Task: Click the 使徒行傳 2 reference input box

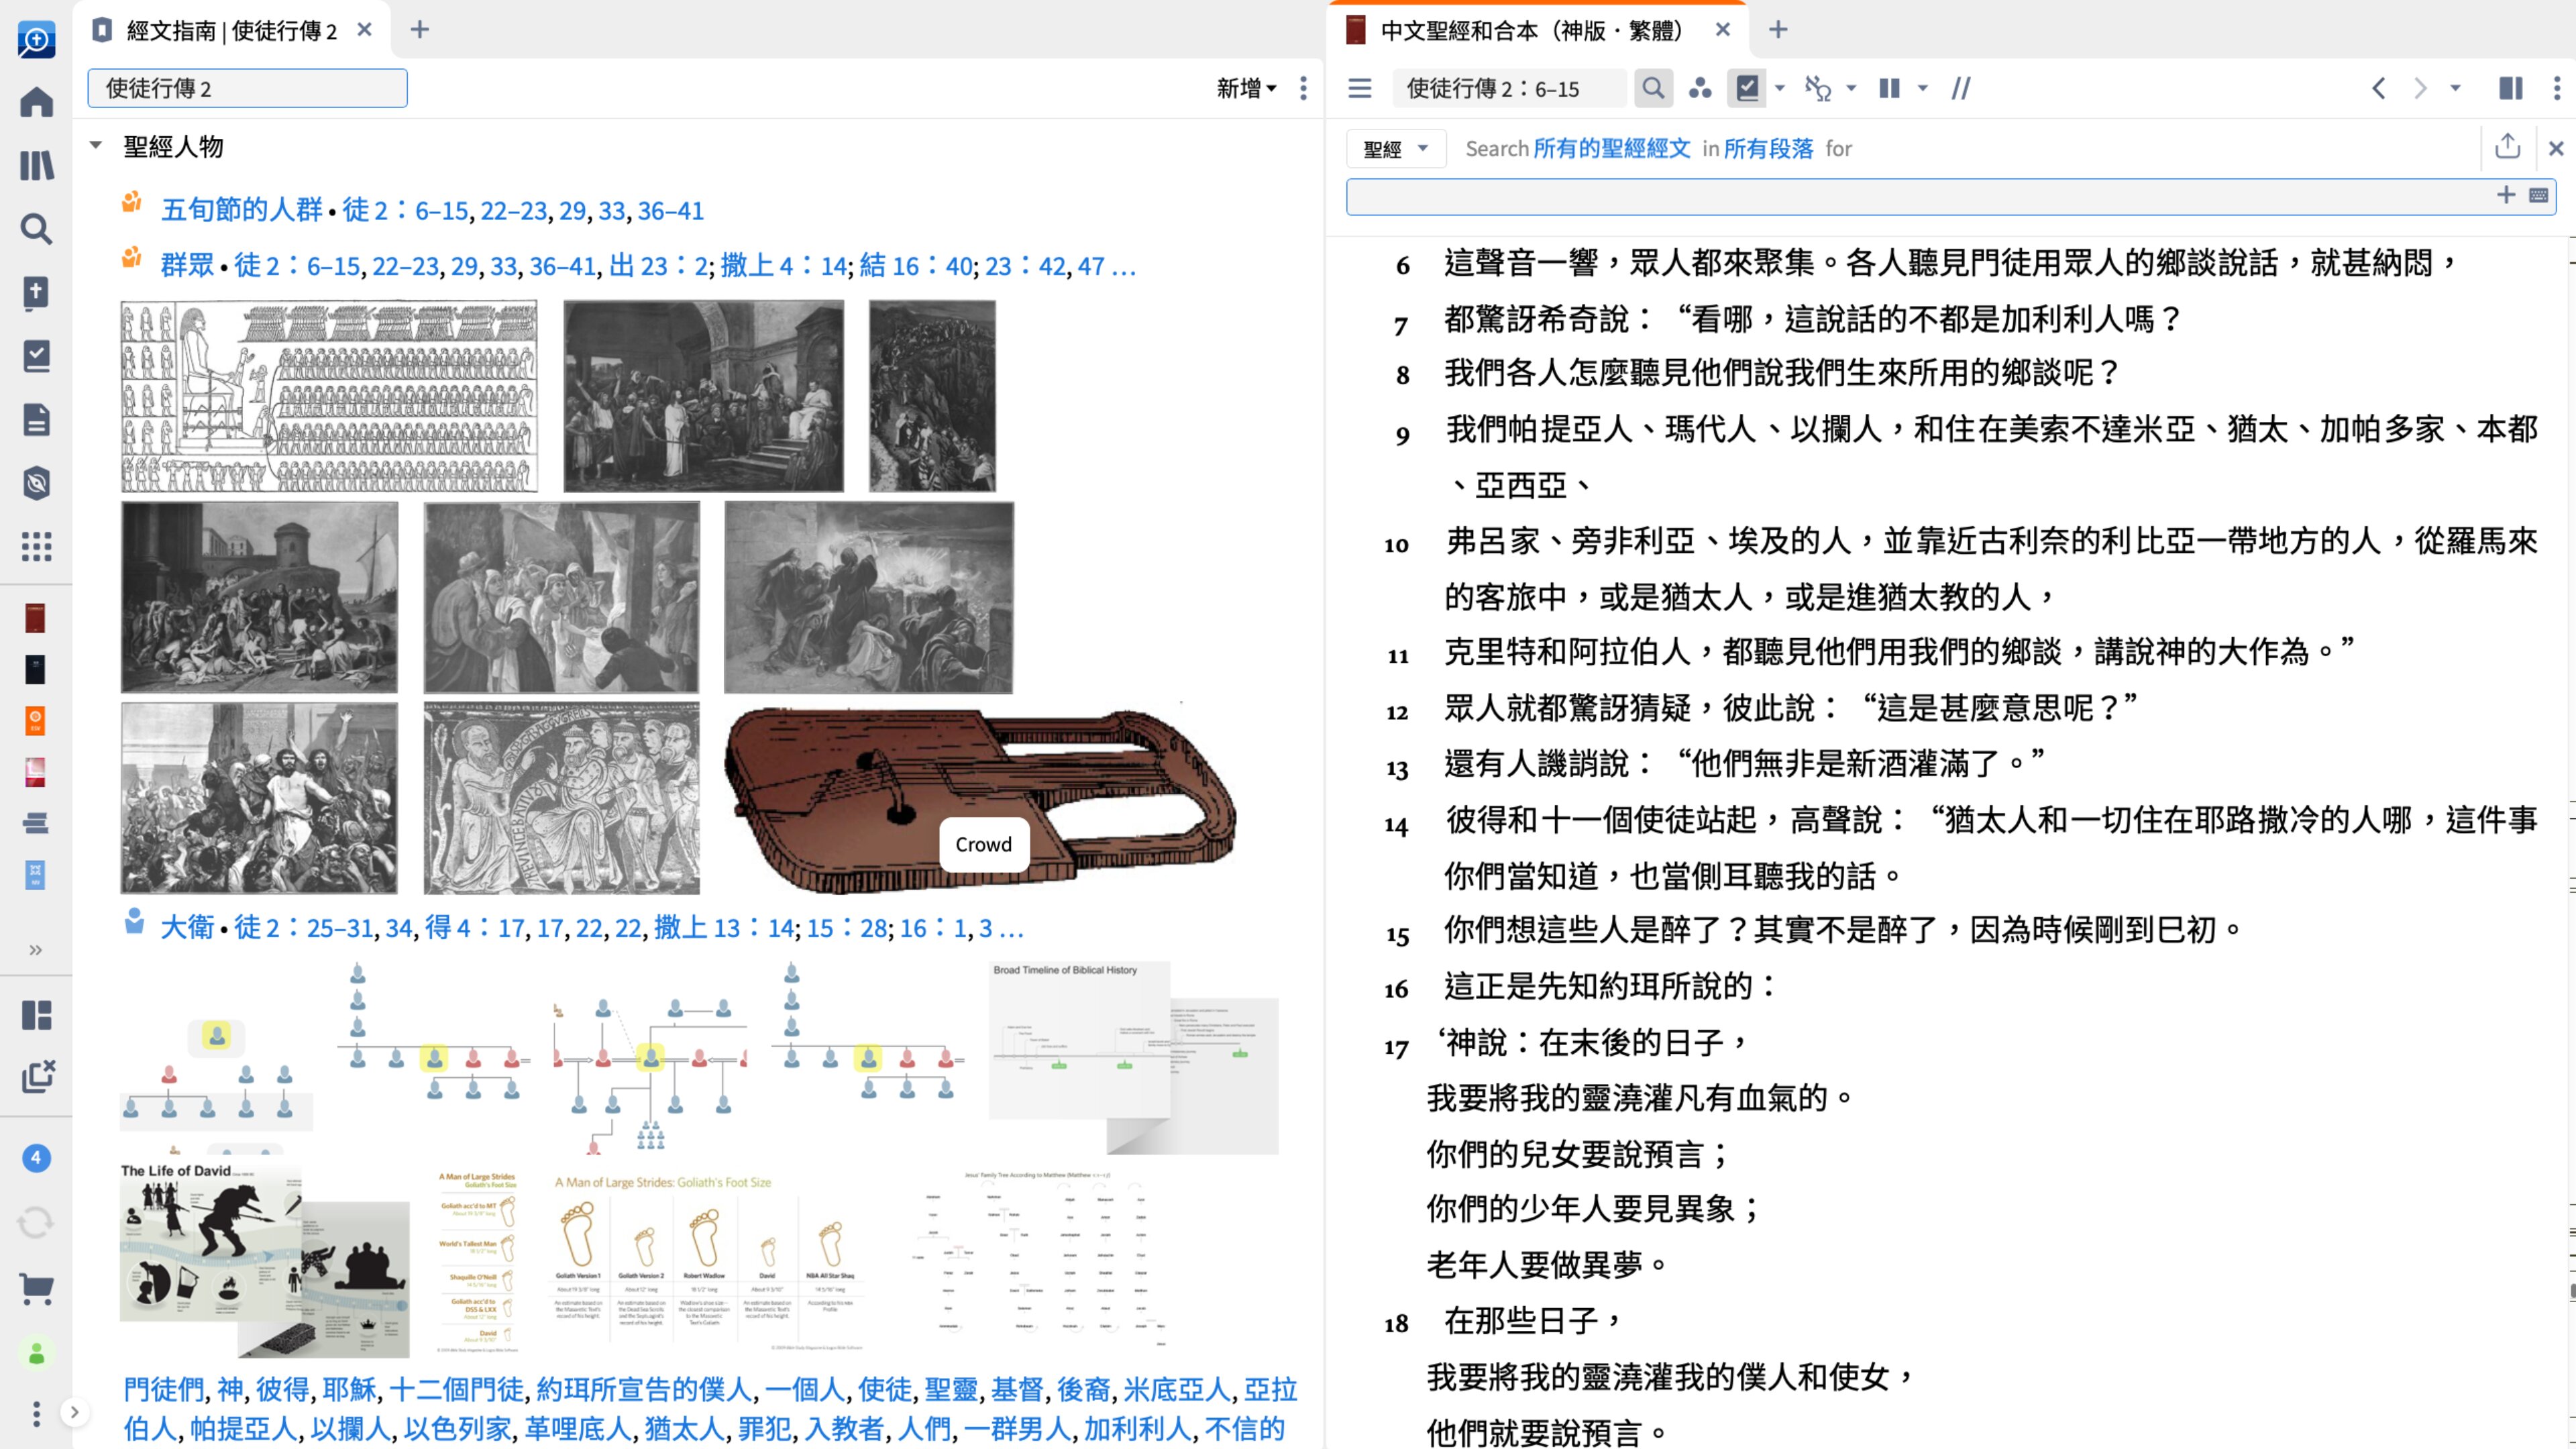Action: (248, 88)
